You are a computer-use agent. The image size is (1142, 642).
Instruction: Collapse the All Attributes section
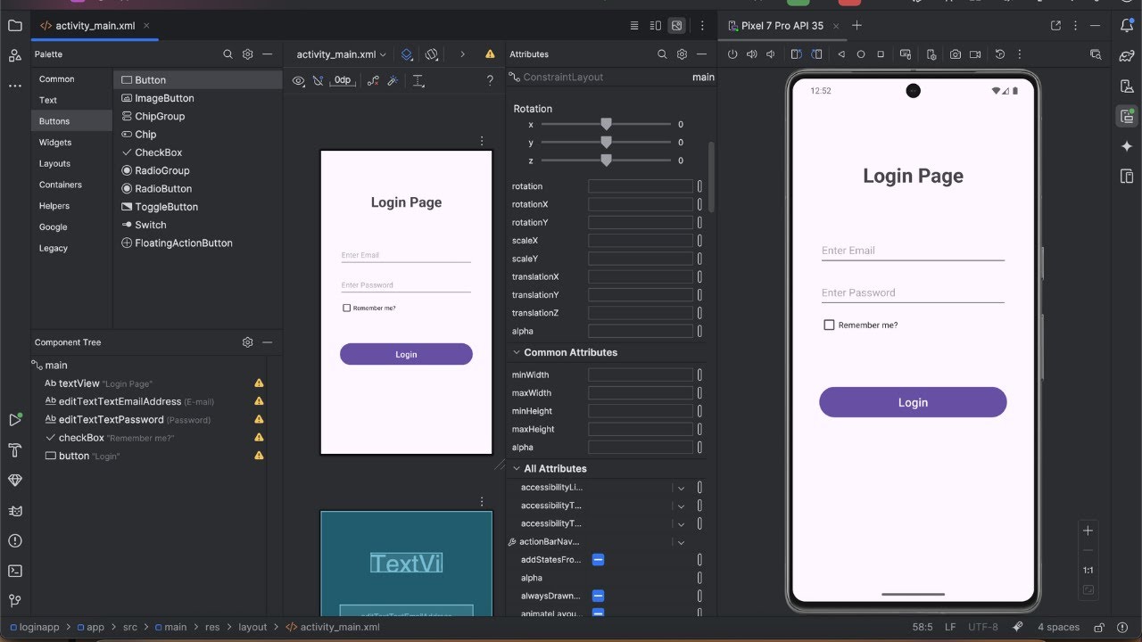pyautogui.click(x=517, y=468)
